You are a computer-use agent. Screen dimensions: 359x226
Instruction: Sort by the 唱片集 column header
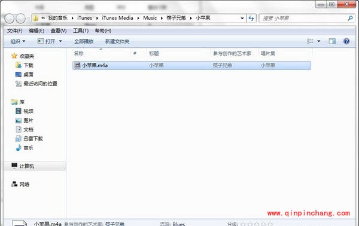click(x=268, y=53)
